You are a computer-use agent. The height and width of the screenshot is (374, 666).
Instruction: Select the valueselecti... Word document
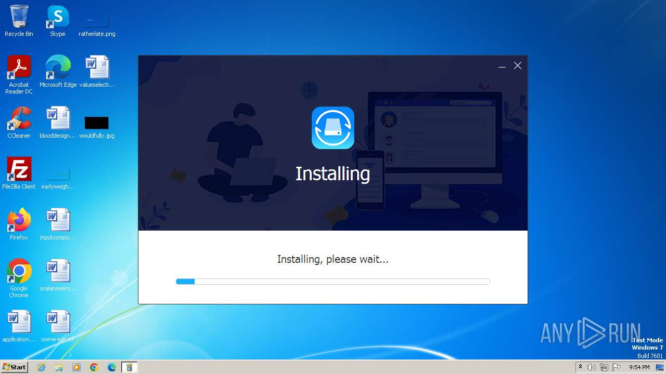coord(97,72)
